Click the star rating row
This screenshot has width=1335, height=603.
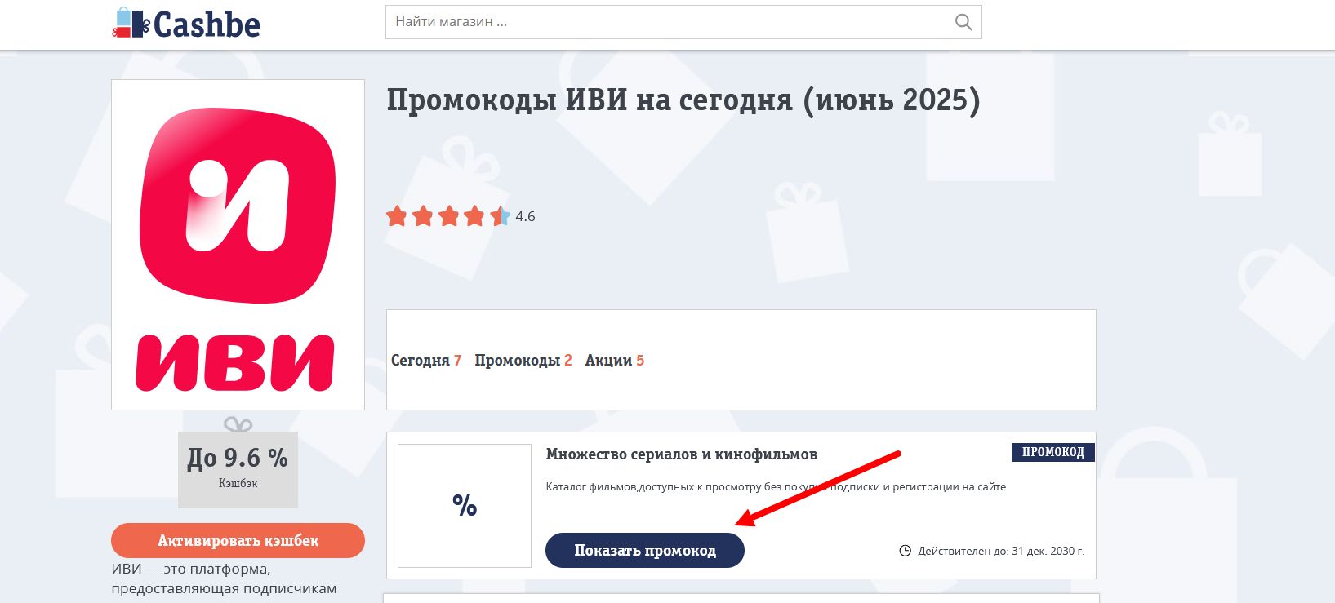point(448,216)
